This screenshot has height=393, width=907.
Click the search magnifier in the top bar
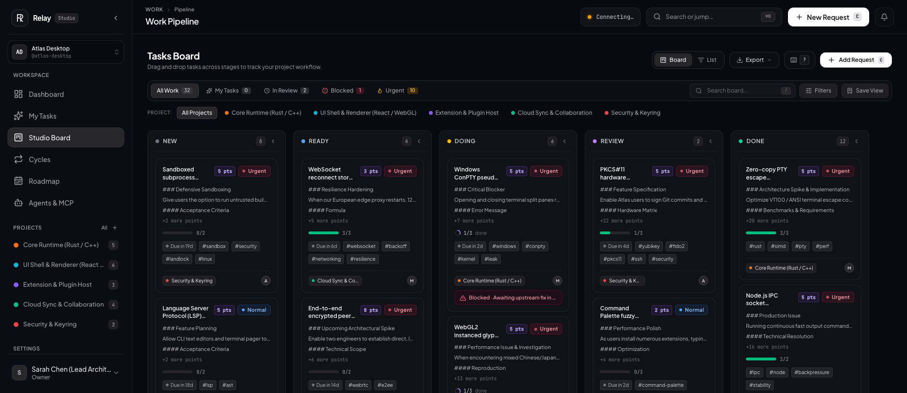pos(657,17)
